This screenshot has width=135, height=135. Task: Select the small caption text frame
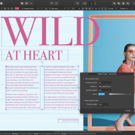(x=68, y=120)
